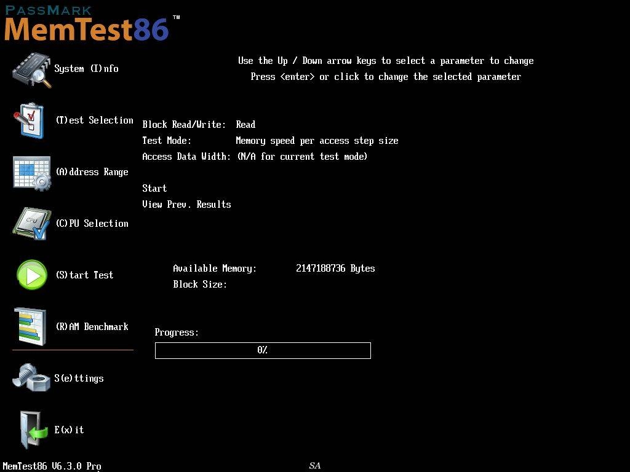Viewport: 630px width, 472px height.
Task: Select the System (I)nfo menu label
Action: coord(86,69)
